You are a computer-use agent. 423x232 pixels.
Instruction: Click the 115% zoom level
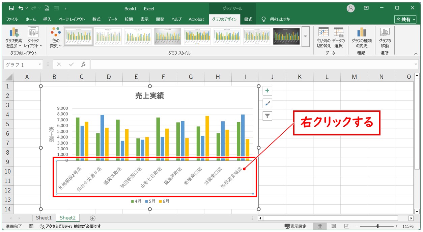click(408, 226)
